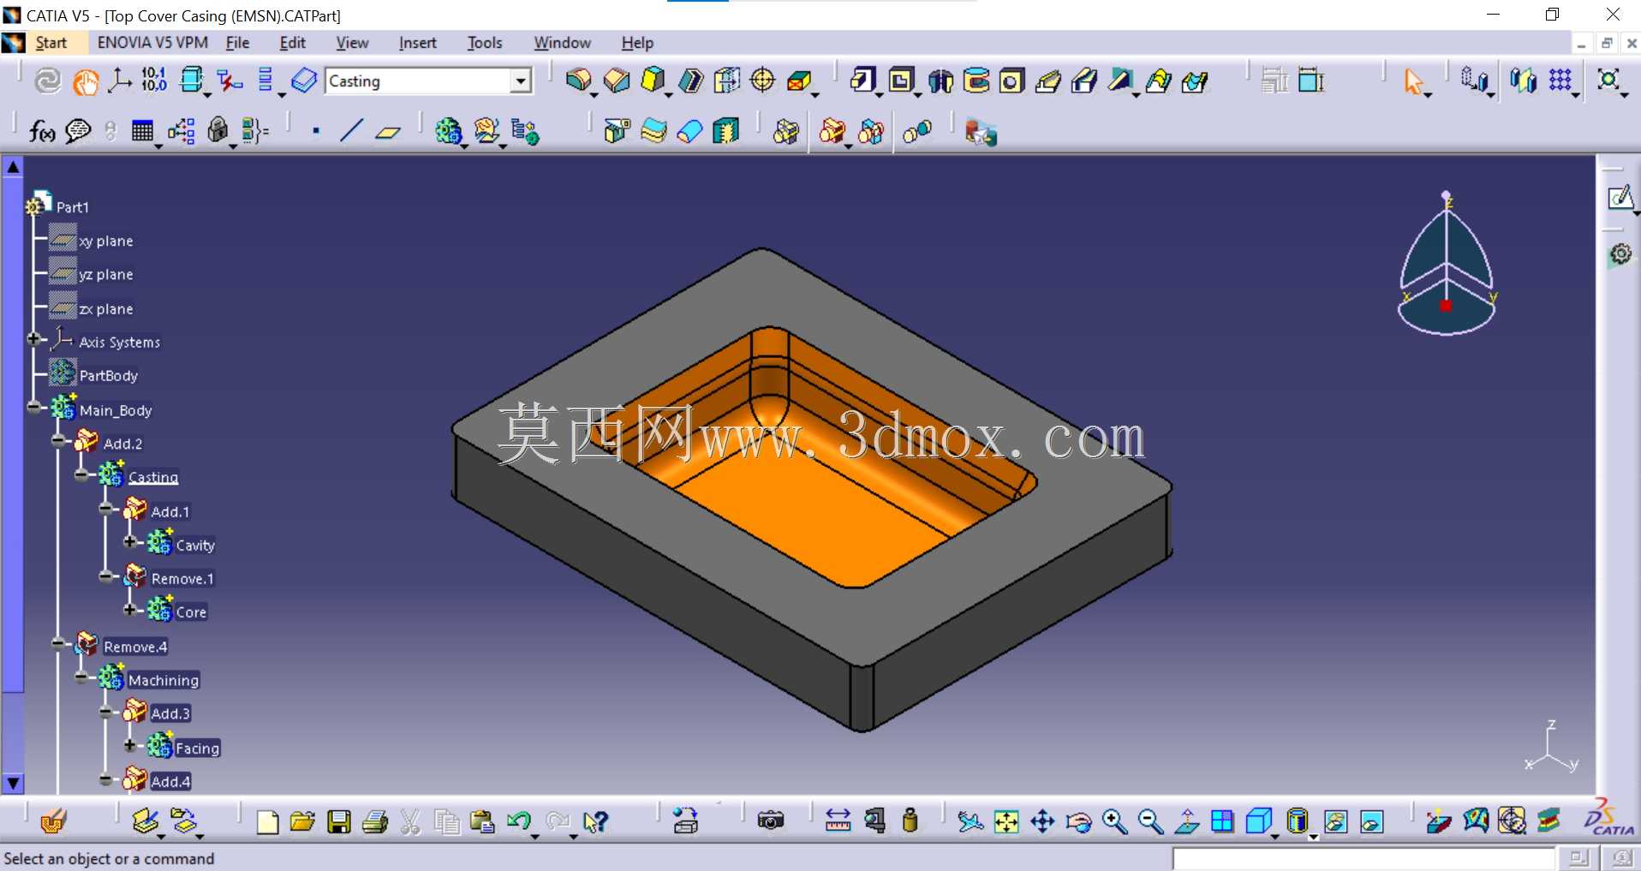Select the Point creation tool
This screenshot has height=871, width=1641.
316,131
